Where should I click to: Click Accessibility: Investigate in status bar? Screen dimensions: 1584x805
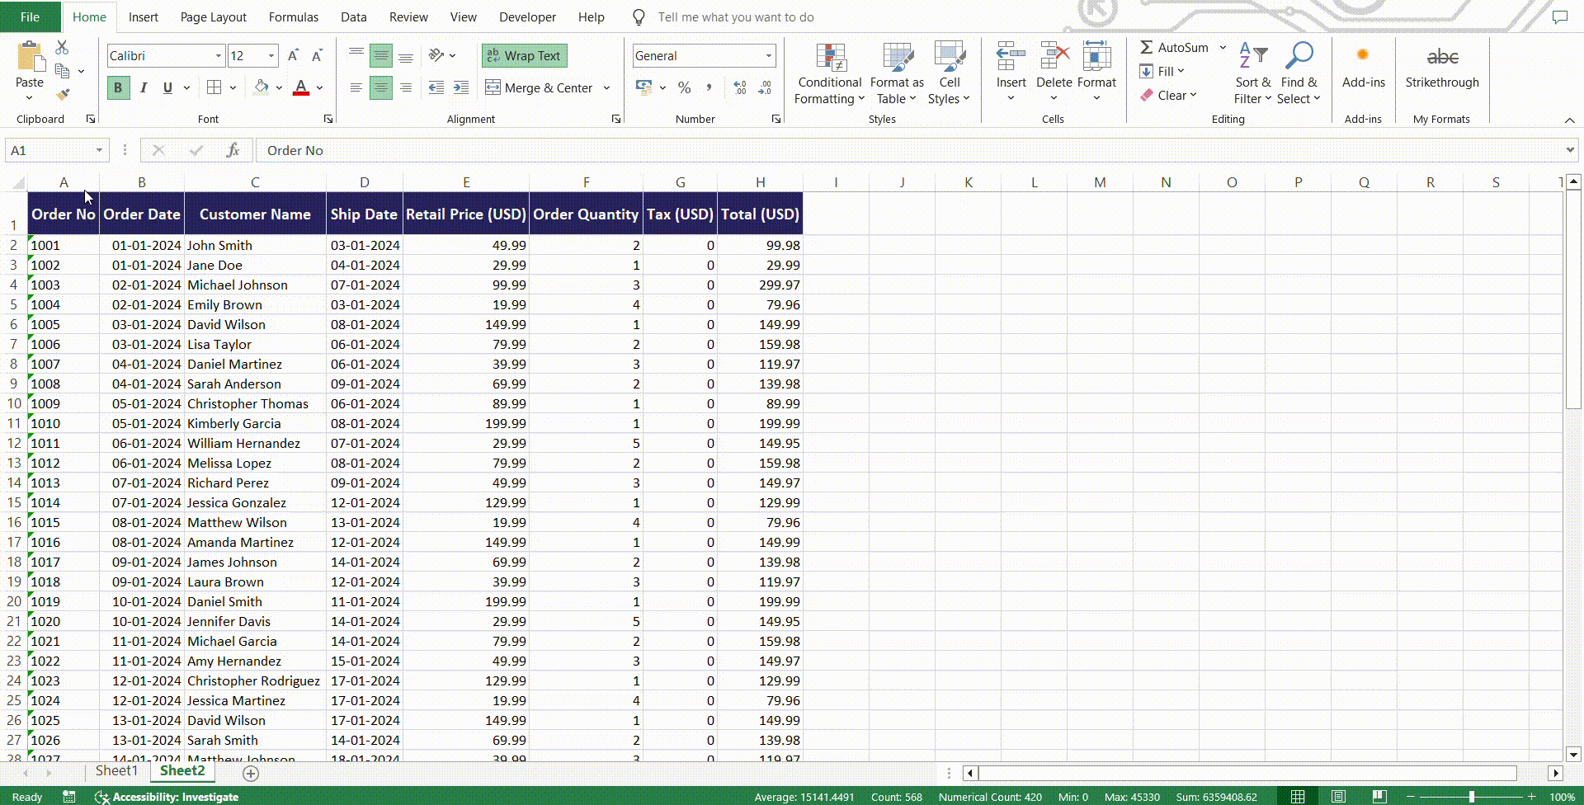point(167,797)
